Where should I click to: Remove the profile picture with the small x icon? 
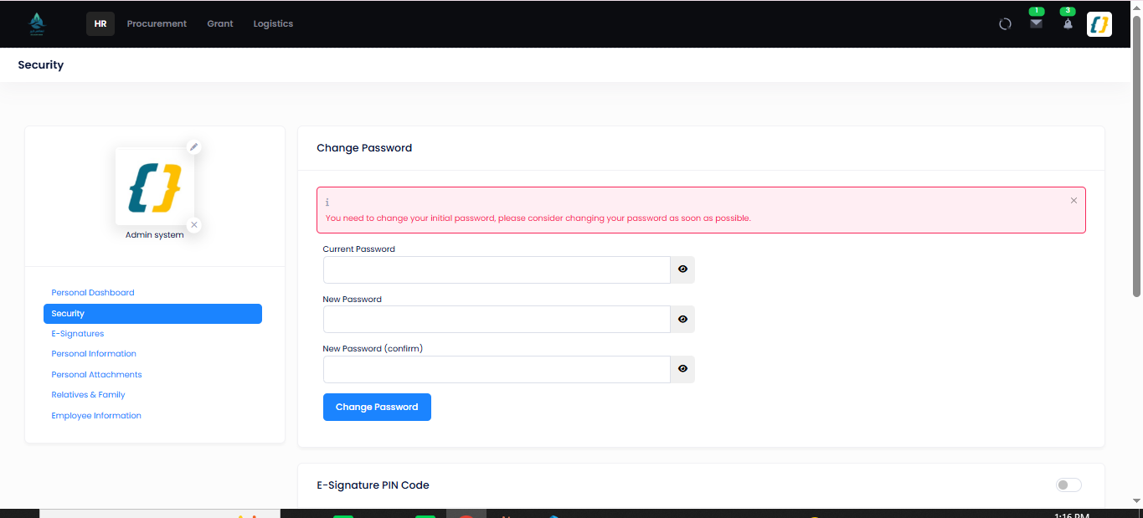(x=194, y=225)
